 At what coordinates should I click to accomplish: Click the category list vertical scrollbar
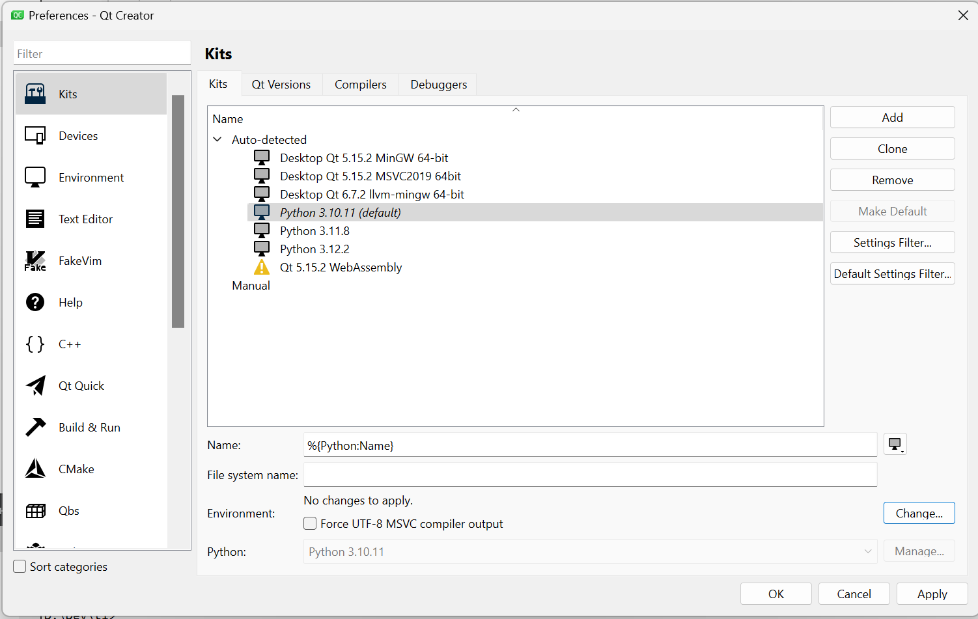click(x=178, y=212)
